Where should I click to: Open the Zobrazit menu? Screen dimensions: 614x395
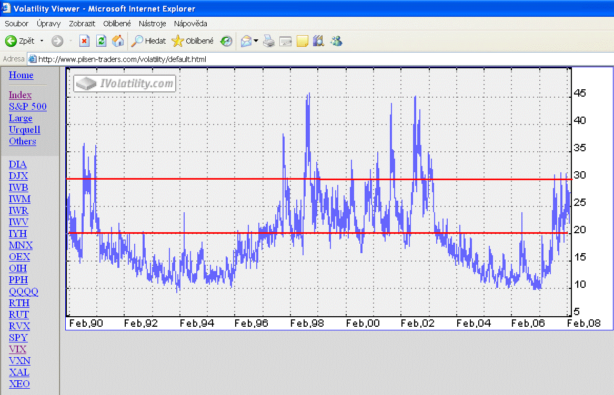point(82,24)
